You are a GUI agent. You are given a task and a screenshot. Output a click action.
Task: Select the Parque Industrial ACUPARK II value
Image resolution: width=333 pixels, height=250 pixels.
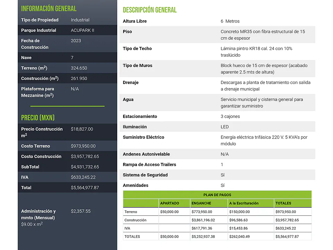tap(83, 30)
